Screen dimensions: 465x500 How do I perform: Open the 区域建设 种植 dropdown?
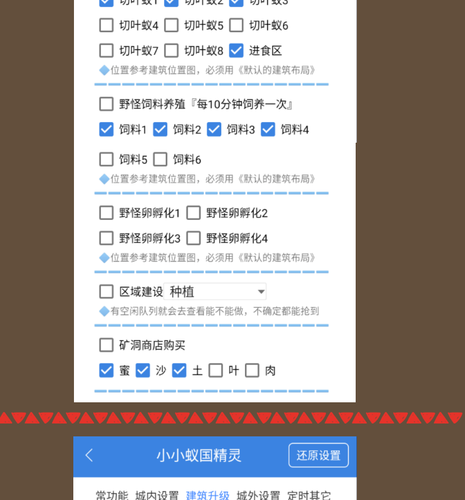point(215,292)
